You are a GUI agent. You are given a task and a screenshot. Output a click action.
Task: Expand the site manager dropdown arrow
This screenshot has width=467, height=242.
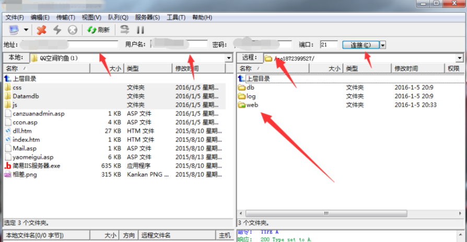point(26,30)
